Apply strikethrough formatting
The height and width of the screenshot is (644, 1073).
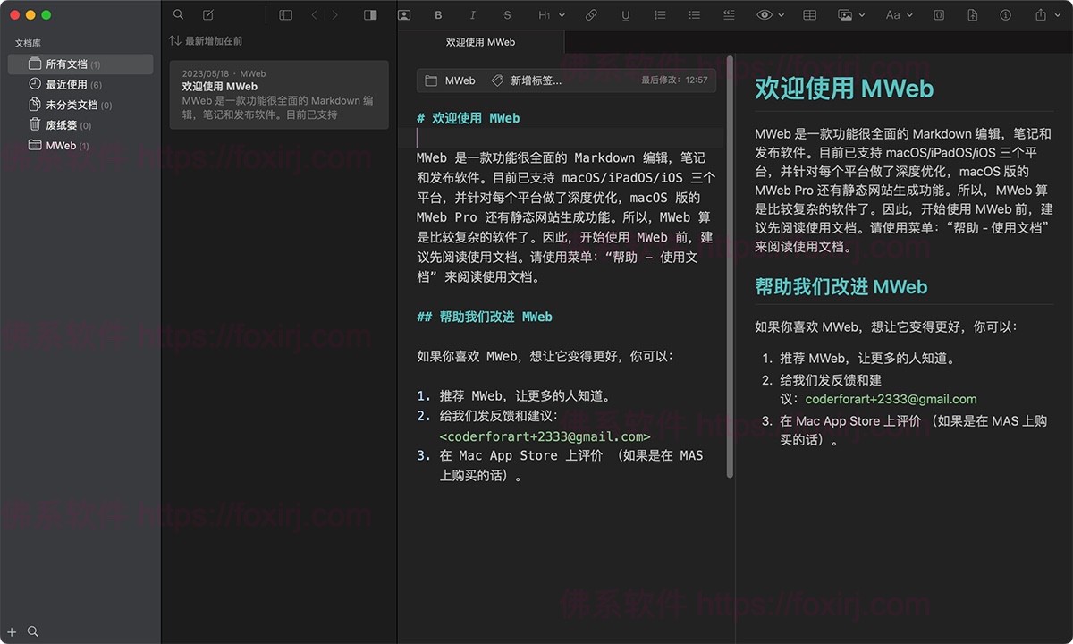[x=507, y=15]
